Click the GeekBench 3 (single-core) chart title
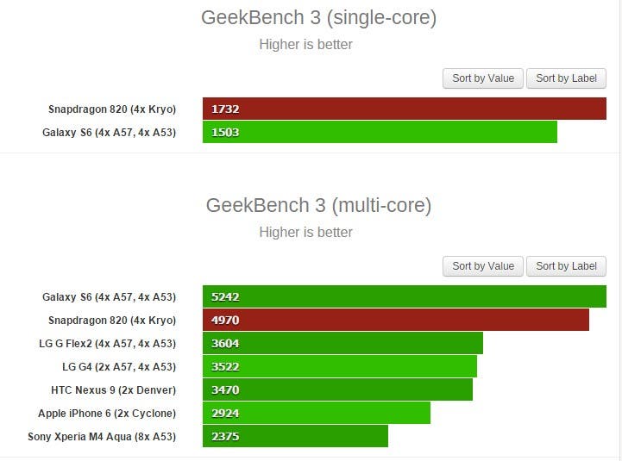The image size is (622, 461). point(318,17)
